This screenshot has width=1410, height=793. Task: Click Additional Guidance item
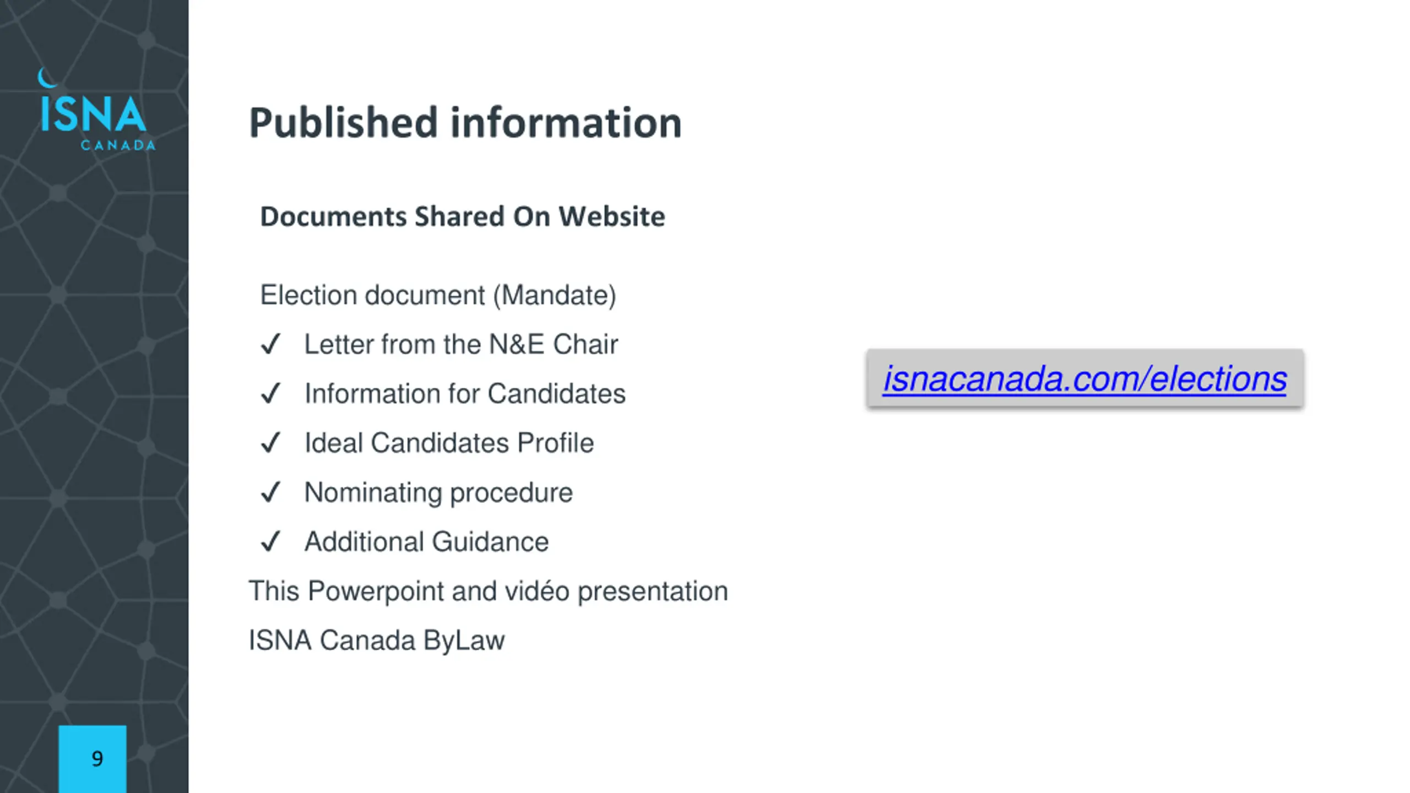[426, 541]
